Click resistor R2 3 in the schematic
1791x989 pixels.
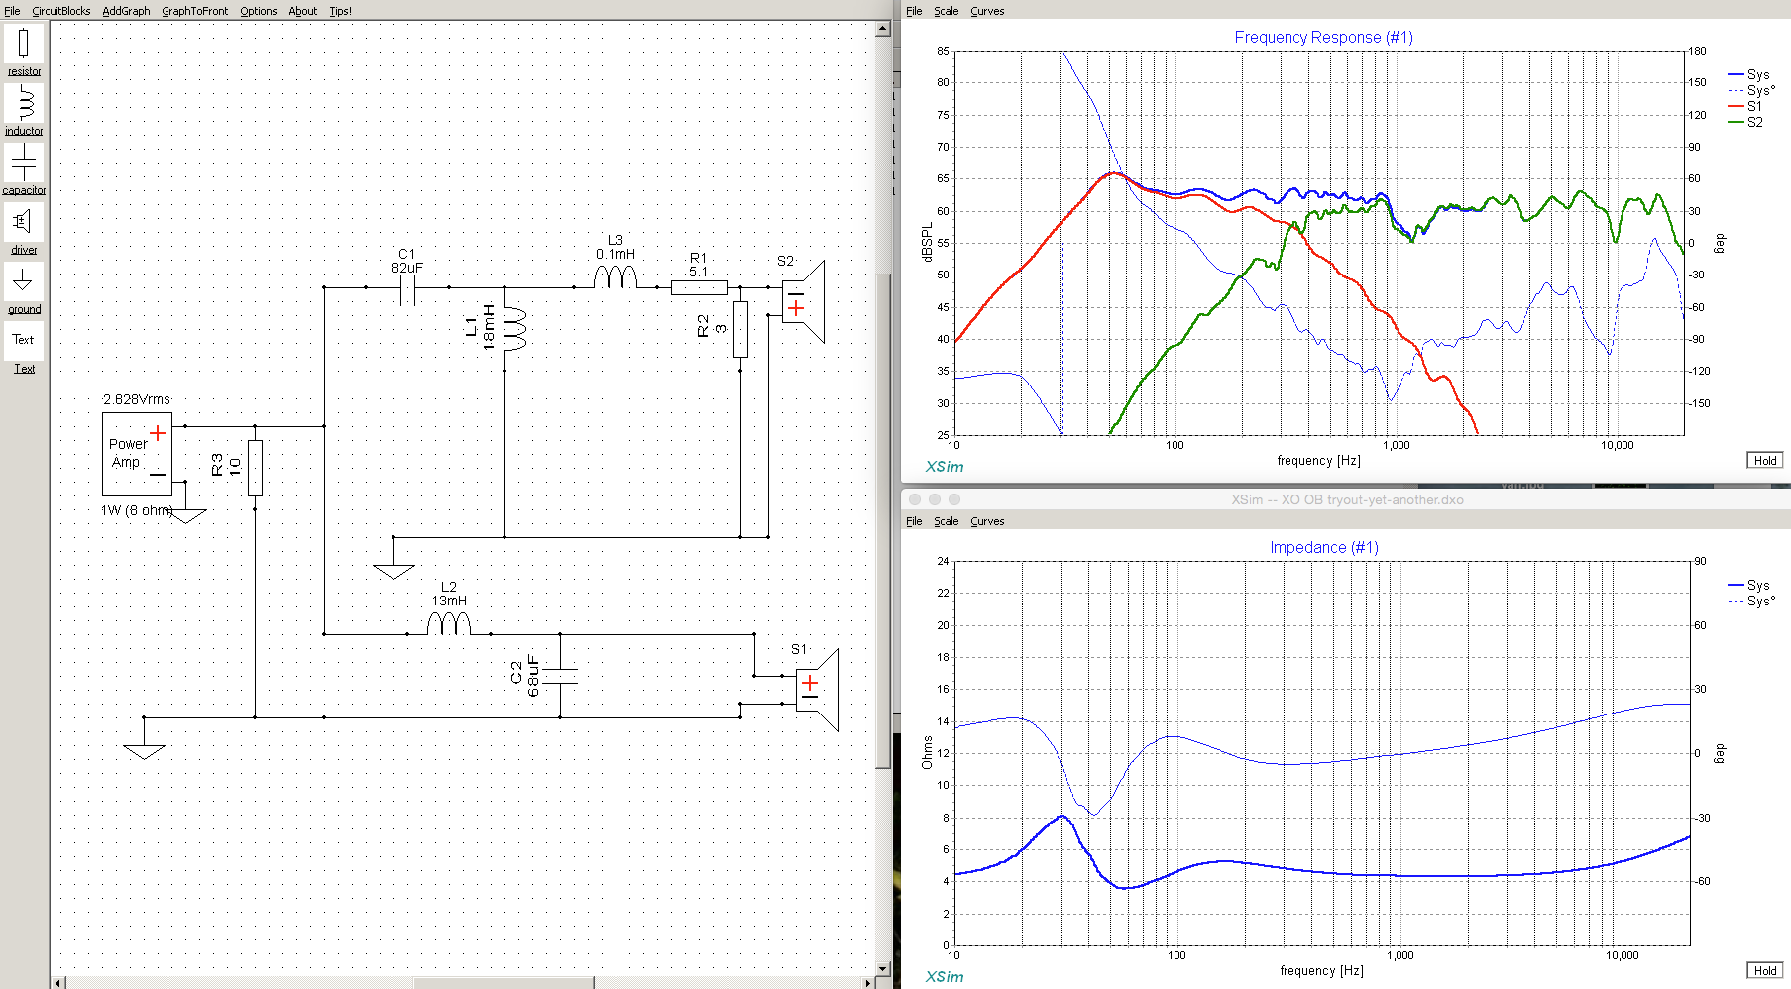(740, 328)
